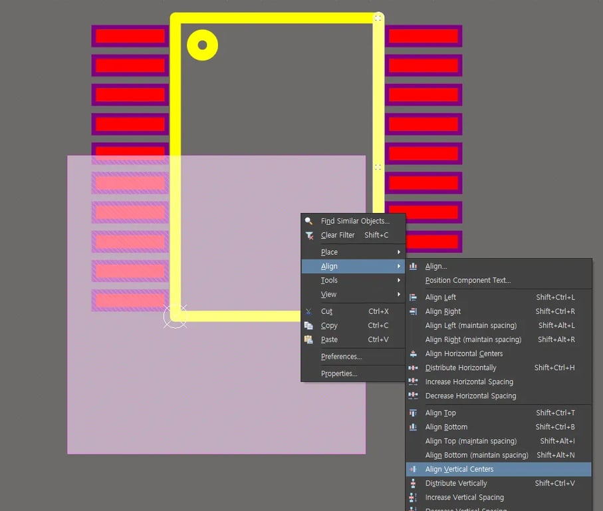The image size is (603, 511).
Task: Click the Align Bottom icon
Action: [413, 426]
